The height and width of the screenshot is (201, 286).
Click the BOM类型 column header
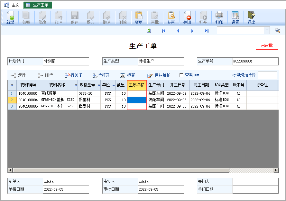222,85
